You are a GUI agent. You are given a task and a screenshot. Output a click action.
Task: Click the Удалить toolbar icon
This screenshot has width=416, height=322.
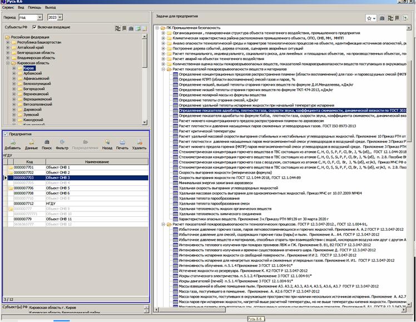tap(139, 142)
